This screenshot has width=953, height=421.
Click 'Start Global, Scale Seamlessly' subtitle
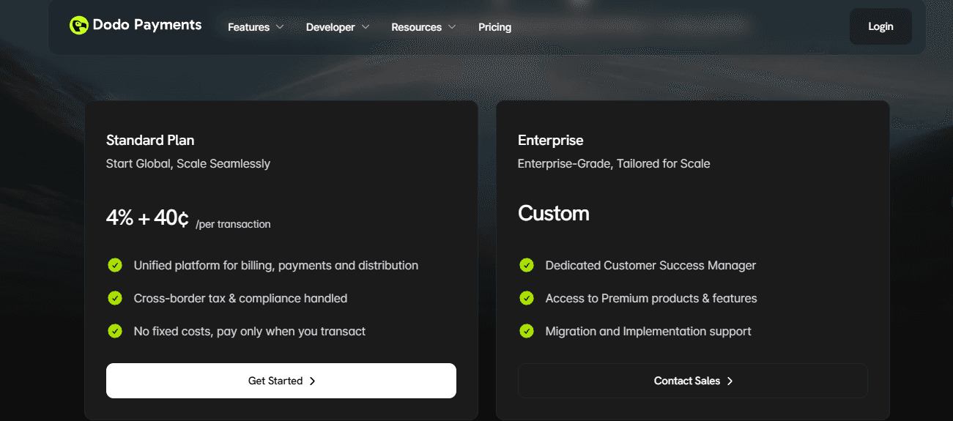(x=188, y=163)
